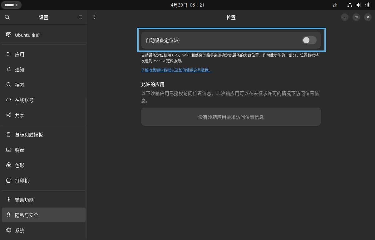Open the zh input source menu
This screenshot has height=240, width=375.
(x=335, y=5)
